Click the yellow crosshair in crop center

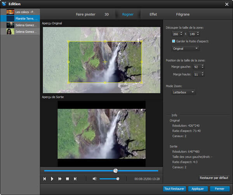pos(105,62)
